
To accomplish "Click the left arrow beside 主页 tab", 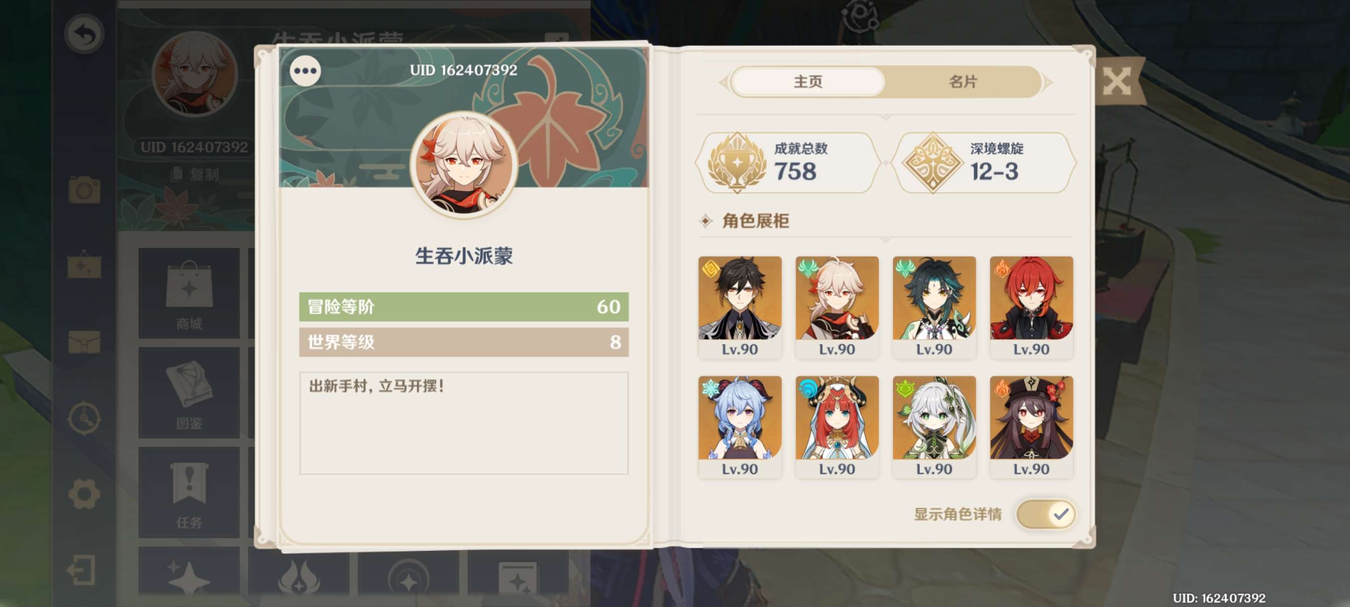I will click(723, 82).
